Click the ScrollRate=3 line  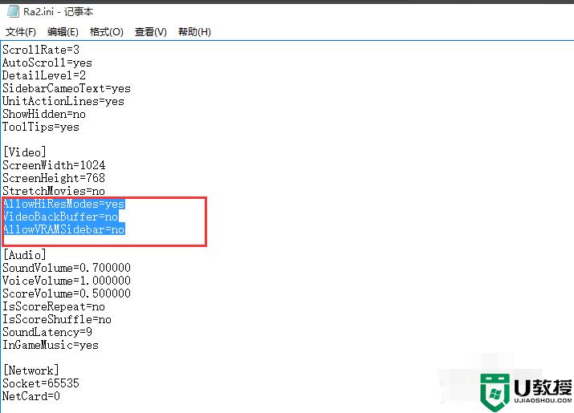pos(41,50)
